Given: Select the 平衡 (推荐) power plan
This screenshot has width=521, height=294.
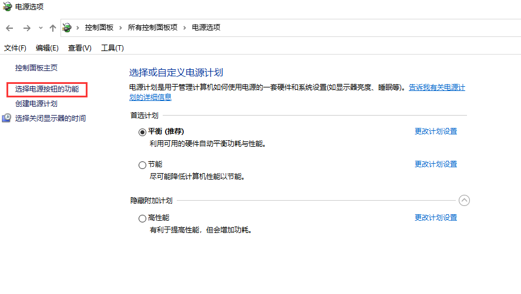Looking at the screenshot, I should coord(142,132).
